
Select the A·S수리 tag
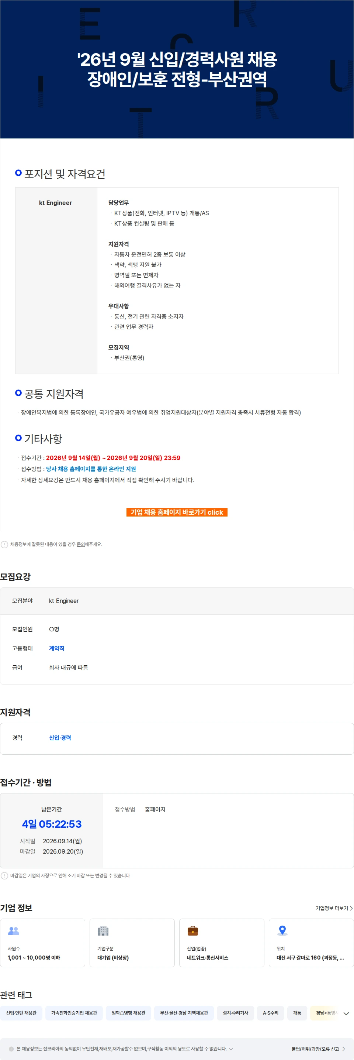pyautogui.click(x=271, y=1013)
